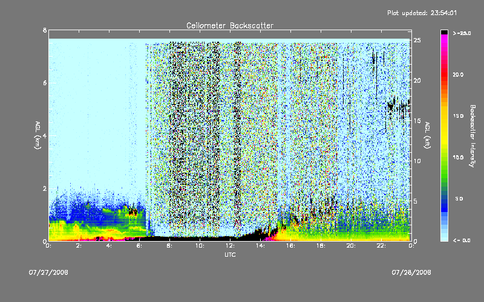Click the '20.0' colorbar tick value

coord(458,74)
